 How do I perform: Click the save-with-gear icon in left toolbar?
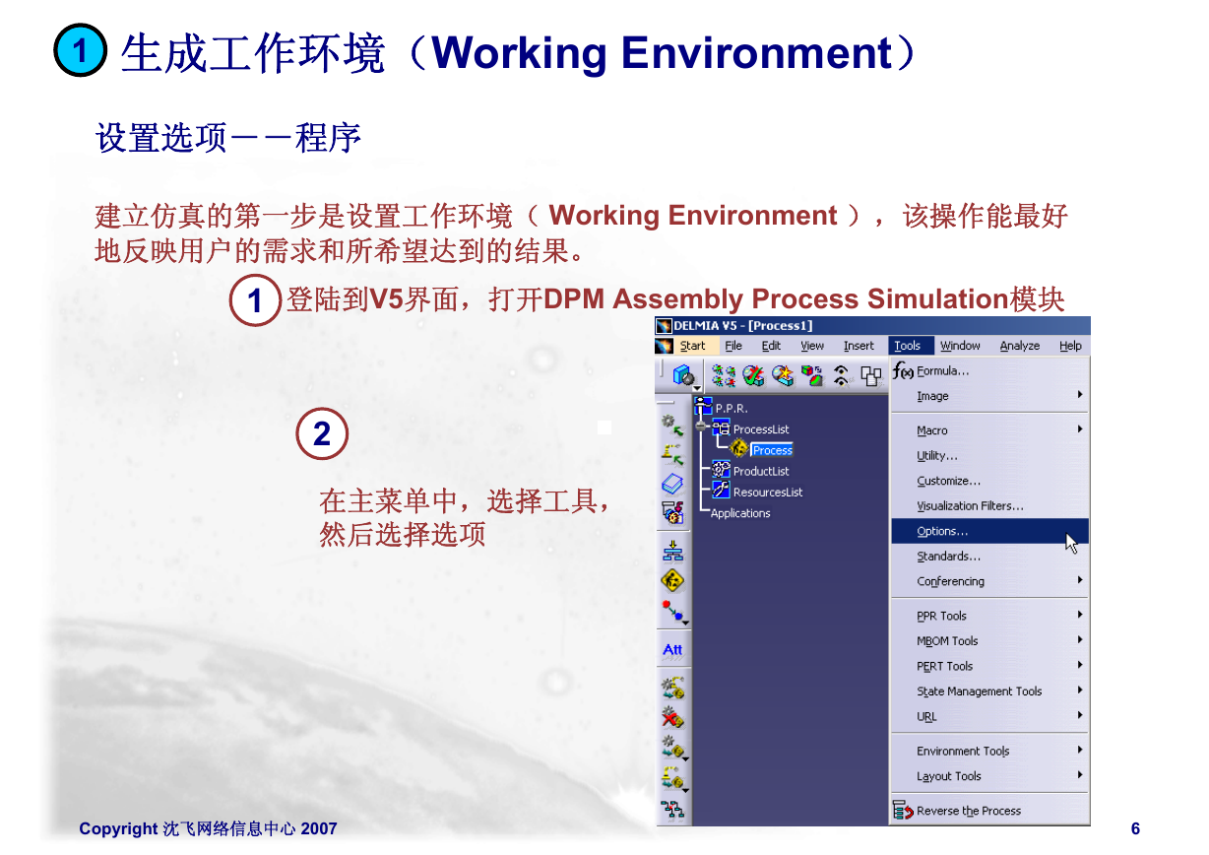point(672,512)
